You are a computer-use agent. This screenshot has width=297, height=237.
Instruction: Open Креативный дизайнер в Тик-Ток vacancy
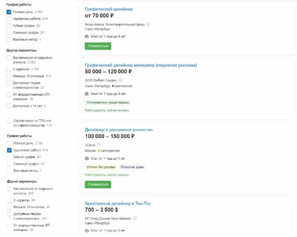pyautogui.click(x=118, y=203)
